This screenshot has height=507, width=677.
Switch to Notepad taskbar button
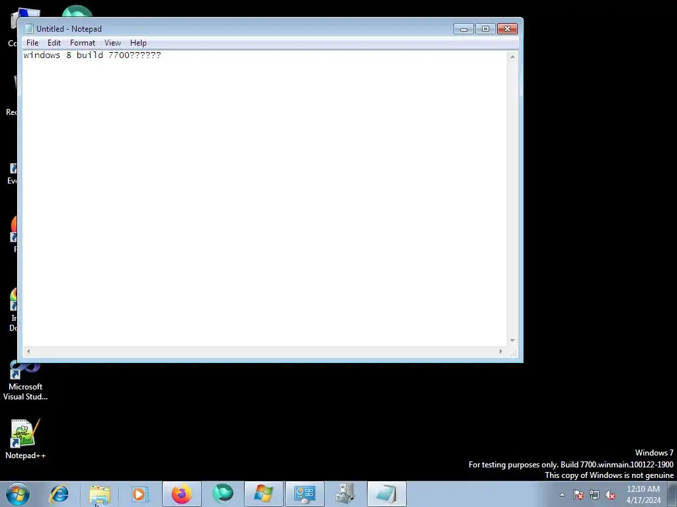point(387,494)
